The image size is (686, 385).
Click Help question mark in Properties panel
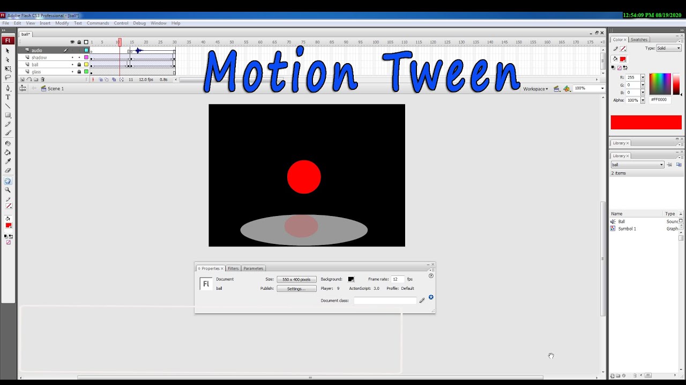click(431, 276)
